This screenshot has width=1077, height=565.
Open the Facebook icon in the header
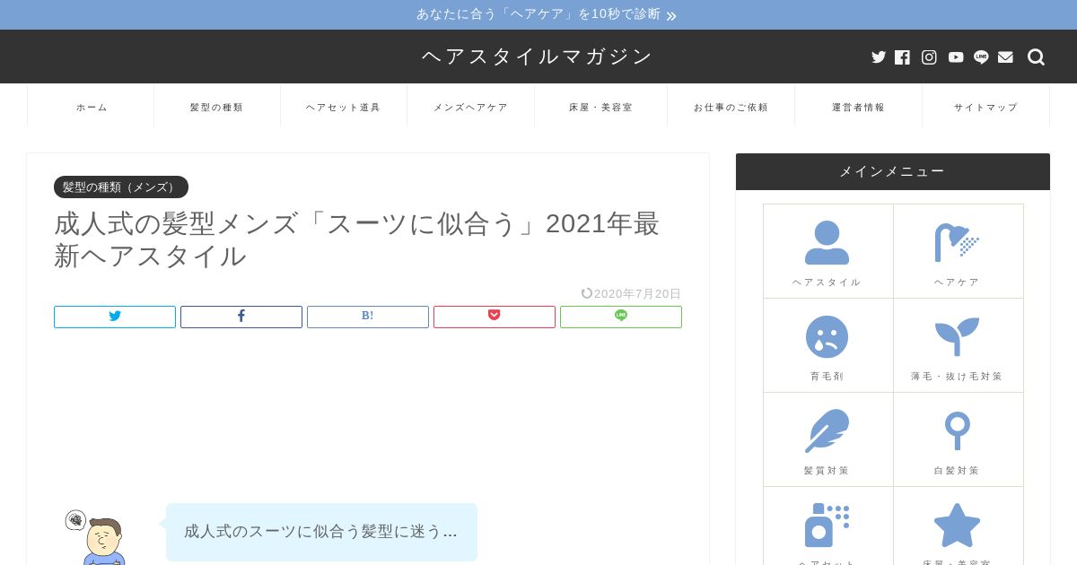coord(903,57)
